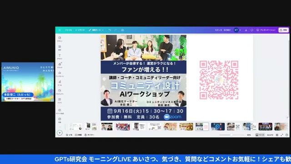Open the Canva hamburger main menu
This screenshot has height=164, width=291.
click(60, 30)
